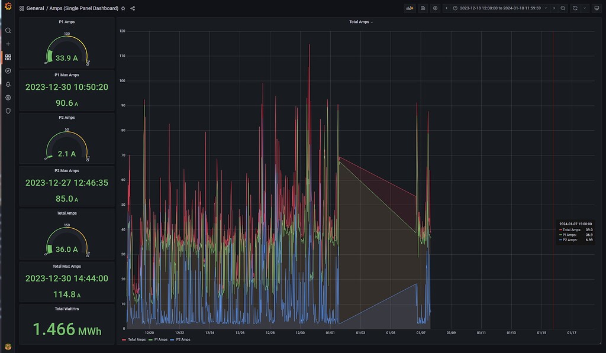
Task: Open the Explore compass icon in sidebar
Action: [x=8, y=70]
